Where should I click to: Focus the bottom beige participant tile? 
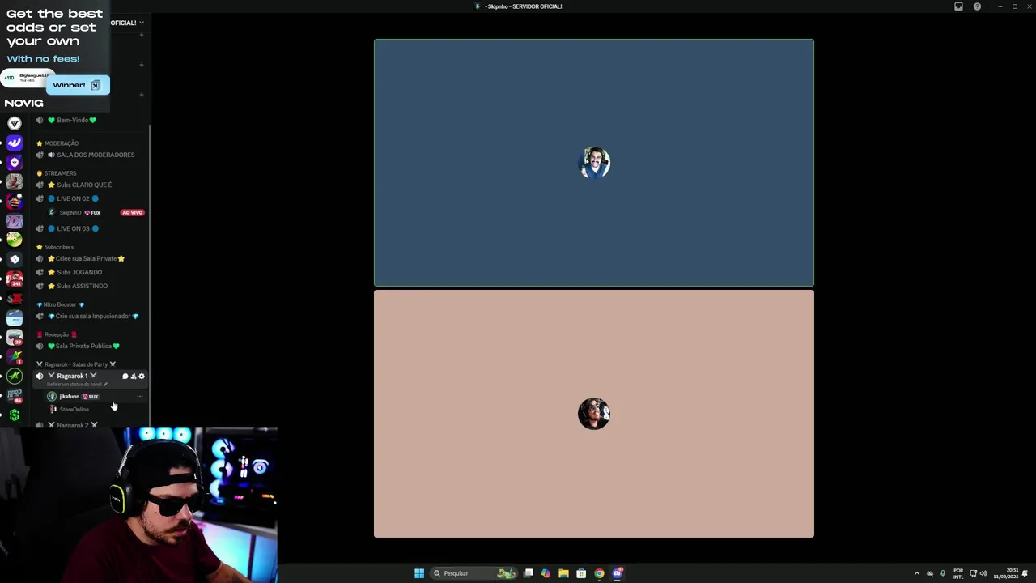pyautogui.click(x=594, y=414)
